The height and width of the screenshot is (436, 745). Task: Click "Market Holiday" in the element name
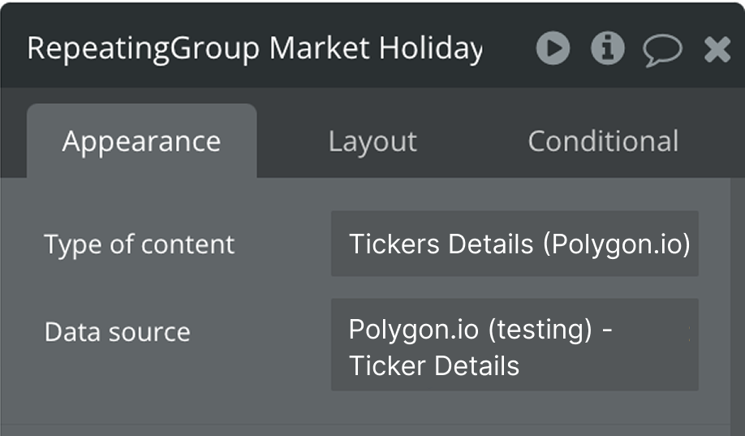375,49
